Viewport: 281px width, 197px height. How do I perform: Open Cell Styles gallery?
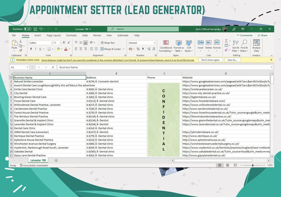click(x=189, y=46)
